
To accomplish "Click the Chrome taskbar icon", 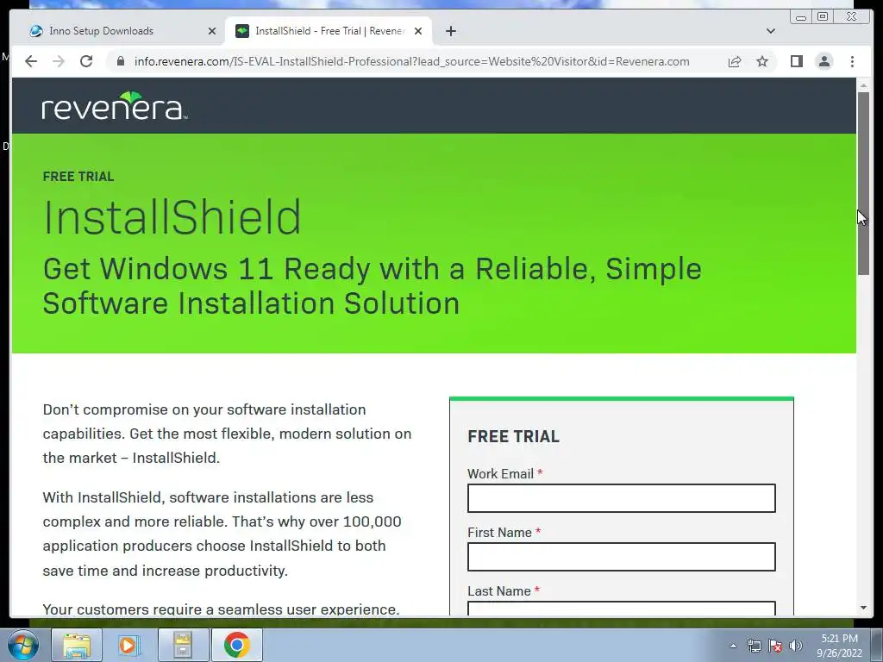I will click(x=236, y=645).
